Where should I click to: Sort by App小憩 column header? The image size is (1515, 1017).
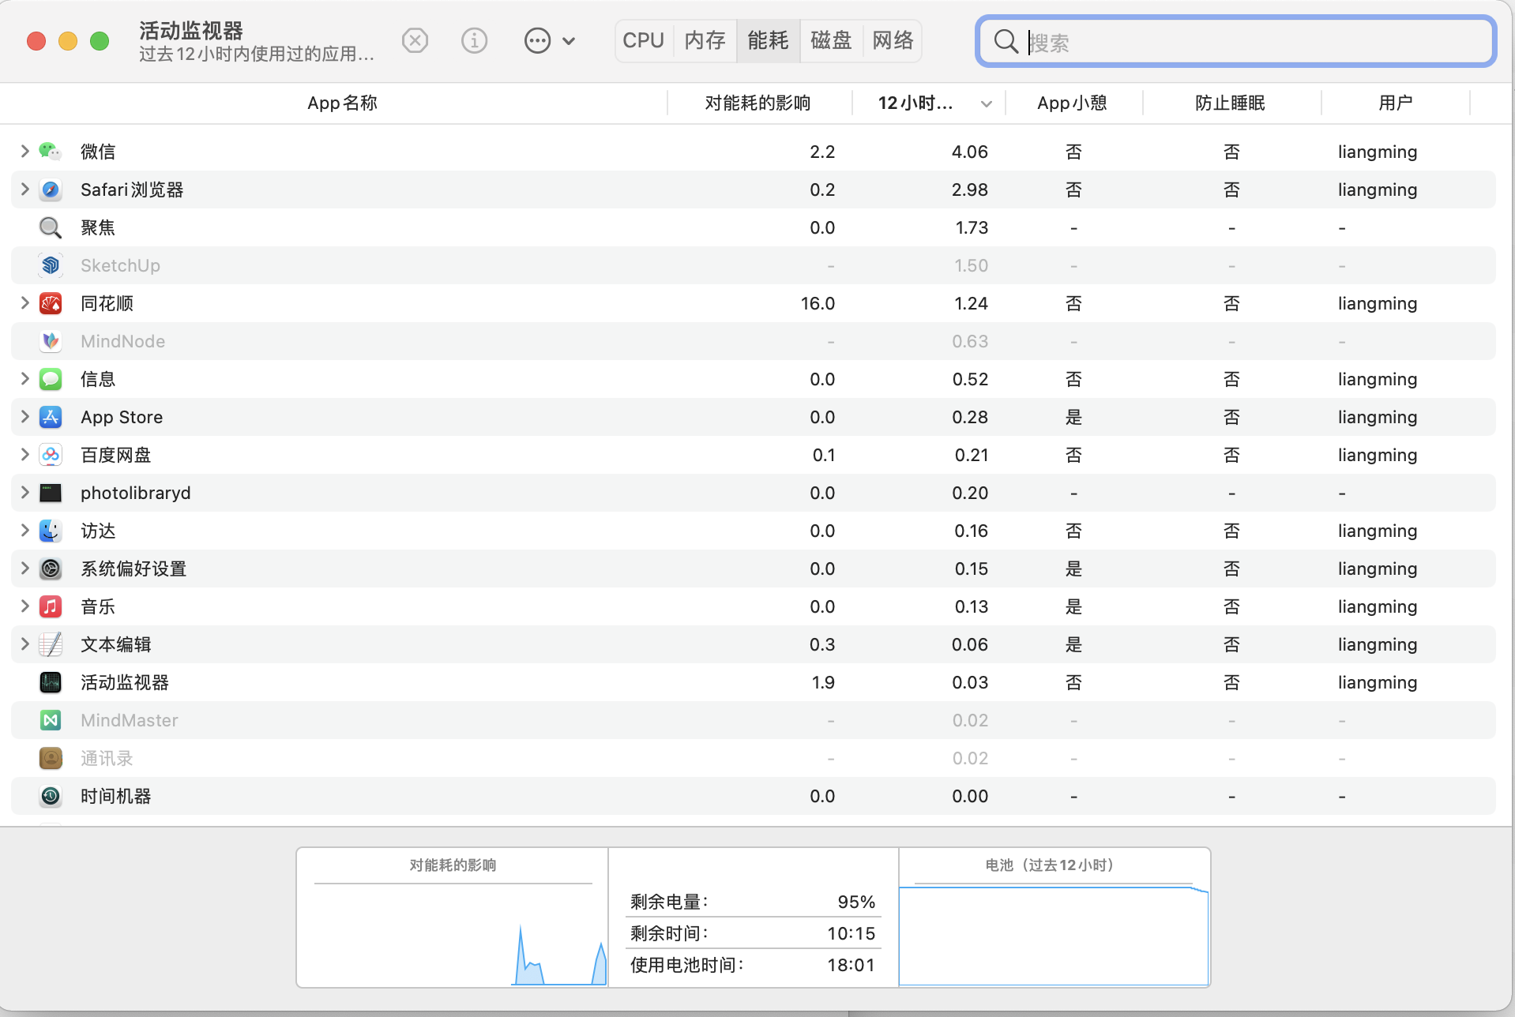coord(1072,103)
